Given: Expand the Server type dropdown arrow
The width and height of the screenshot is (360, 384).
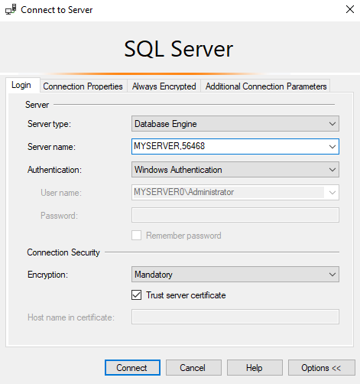Looking at the screenshot, I should (x=332, y=124).
